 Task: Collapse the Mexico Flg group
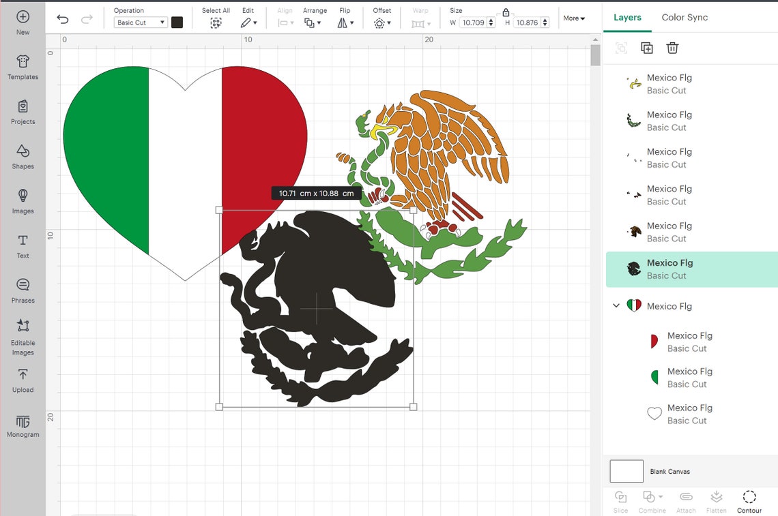click(x=616, y=305)
